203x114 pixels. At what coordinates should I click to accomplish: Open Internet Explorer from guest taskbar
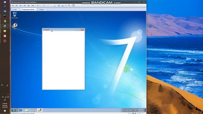pos(20,110)
